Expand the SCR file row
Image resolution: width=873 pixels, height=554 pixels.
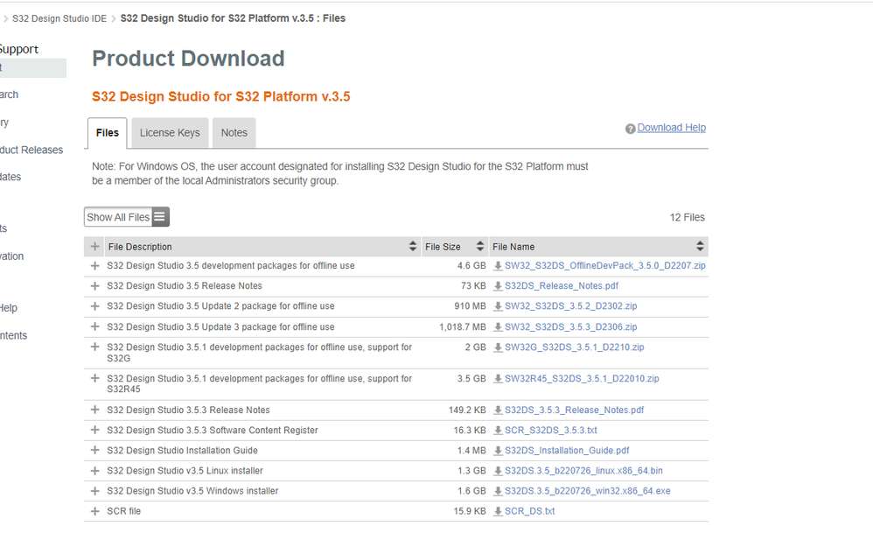click(x=94, y=511)
